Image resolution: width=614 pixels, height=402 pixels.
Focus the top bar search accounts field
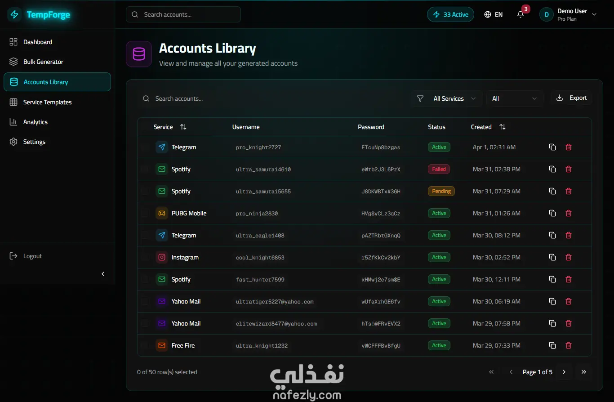[x=183, y=14]
